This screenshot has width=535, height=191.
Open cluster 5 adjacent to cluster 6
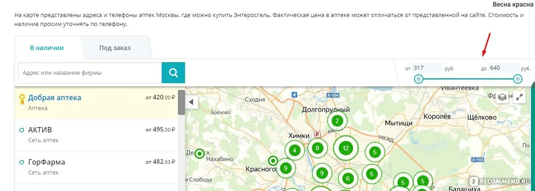371,174
